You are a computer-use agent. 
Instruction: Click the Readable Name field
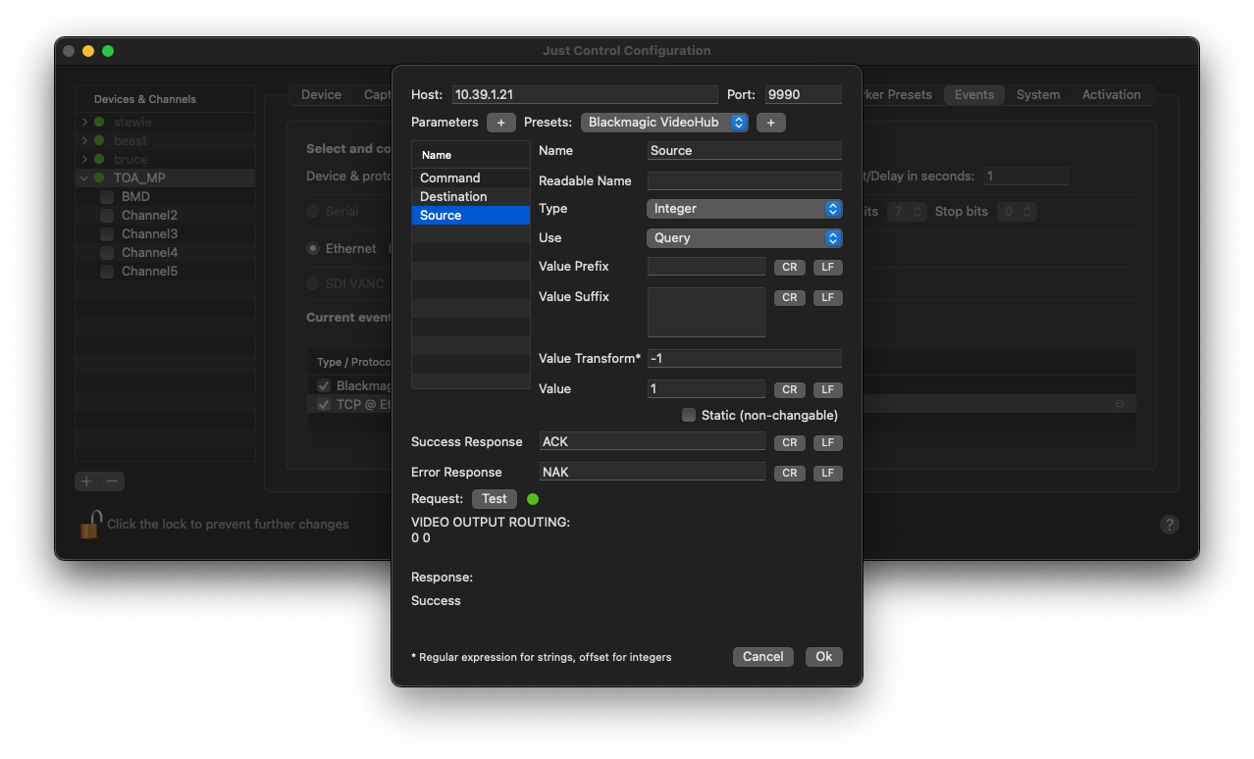pos(745,181)
